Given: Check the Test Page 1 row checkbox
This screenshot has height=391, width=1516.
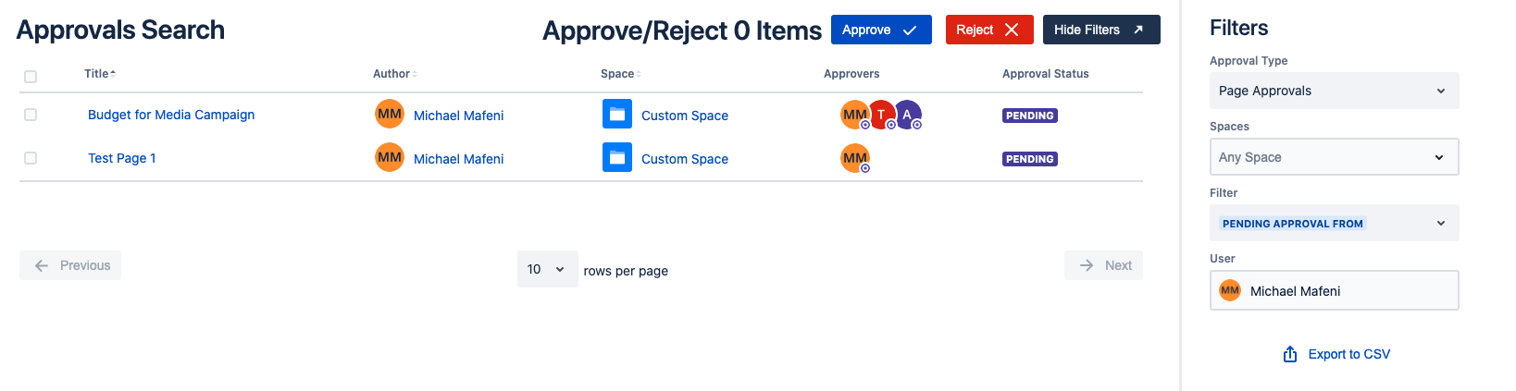Looking at the screenshot, I should pyautogui.click(x=31, y=158).
